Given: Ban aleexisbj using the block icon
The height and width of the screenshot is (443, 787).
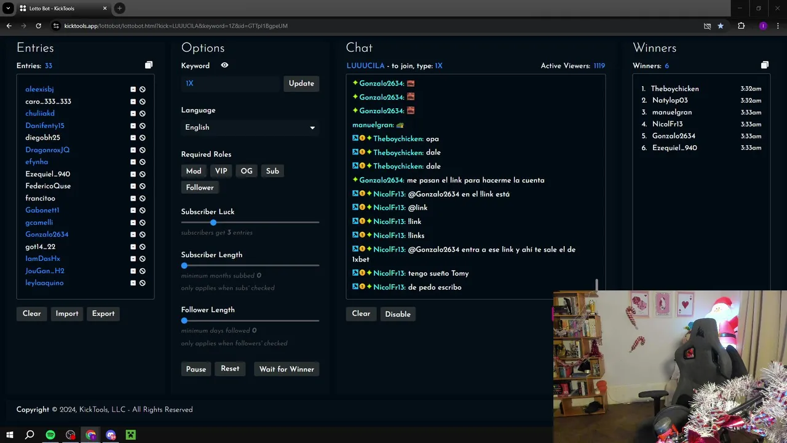Looking at the screenshot, I should tap(142, 89).
